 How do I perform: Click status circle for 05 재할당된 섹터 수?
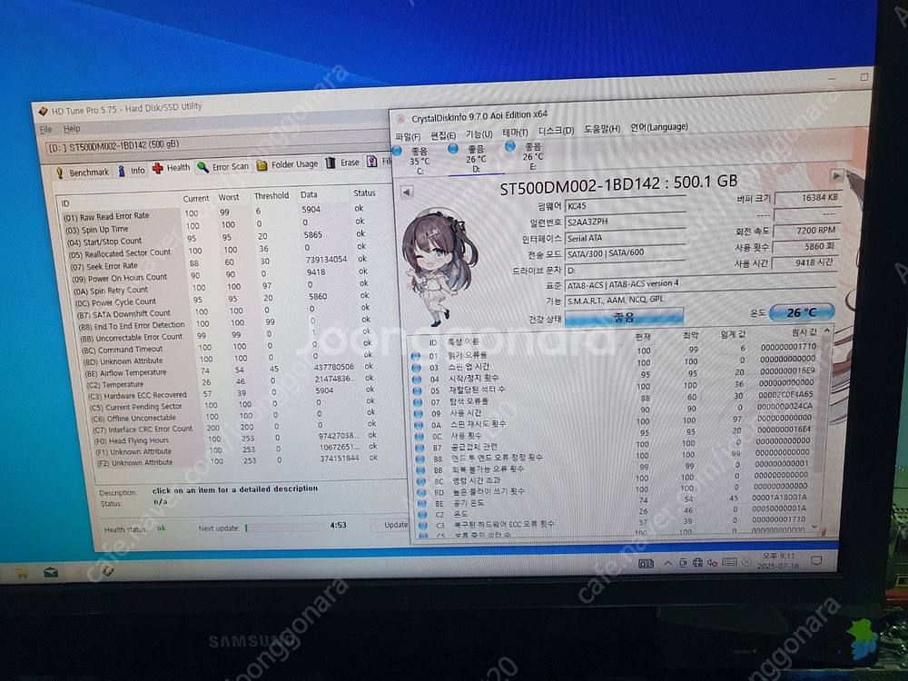pos(417,390)
